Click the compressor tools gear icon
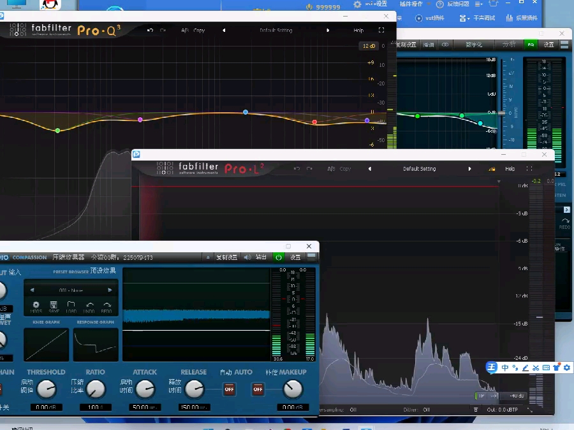 (x=36, y=306)
